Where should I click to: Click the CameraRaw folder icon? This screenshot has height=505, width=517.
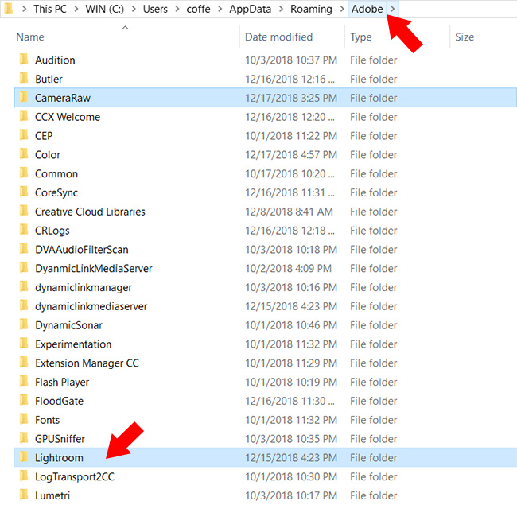23,98
